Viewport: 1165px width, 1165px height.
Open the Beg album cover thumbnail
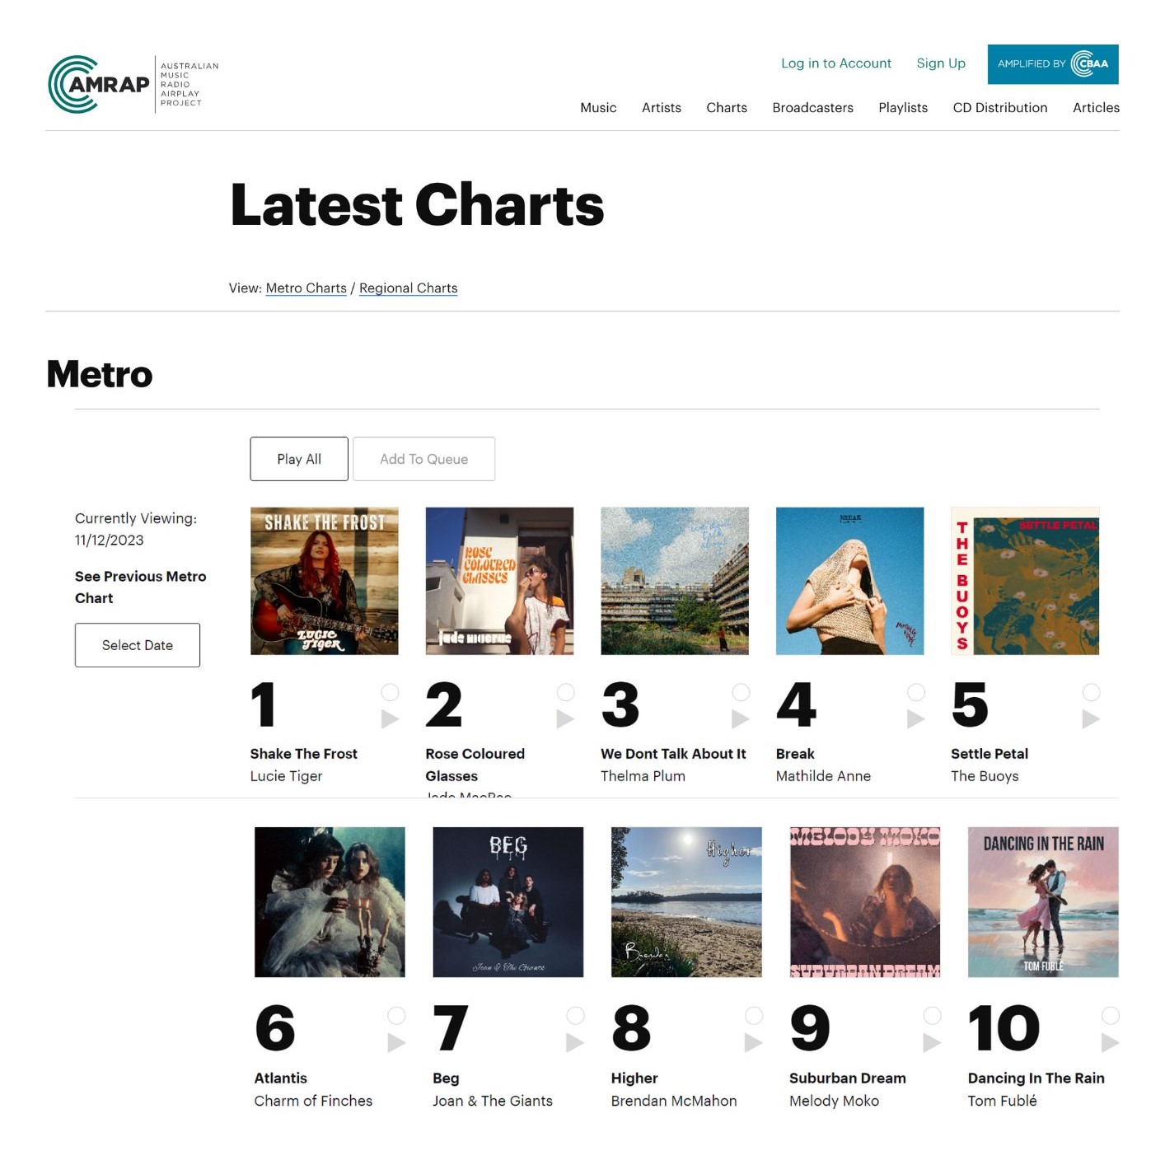pos(508,902)
